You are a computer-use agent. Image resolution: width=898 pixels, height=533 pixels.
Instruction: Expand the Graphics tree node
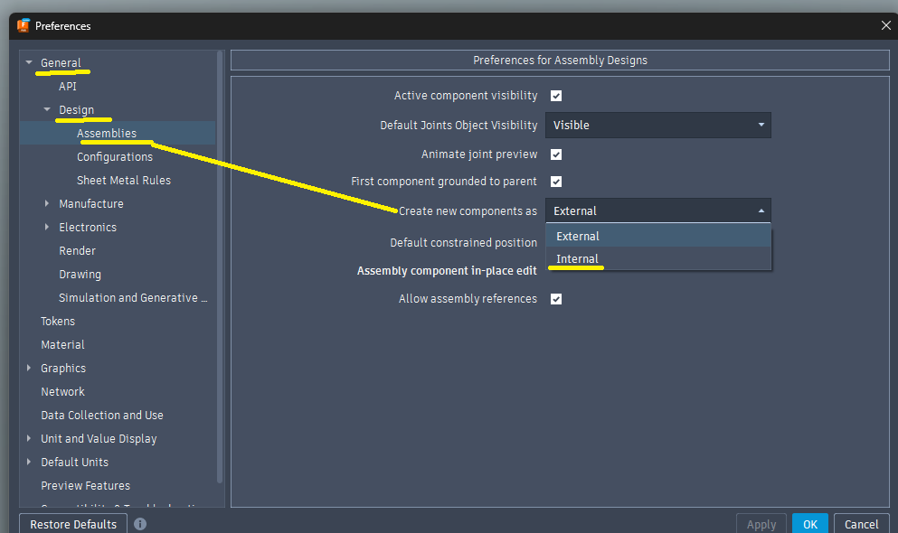pyautogui.click(x=29, y=368)
